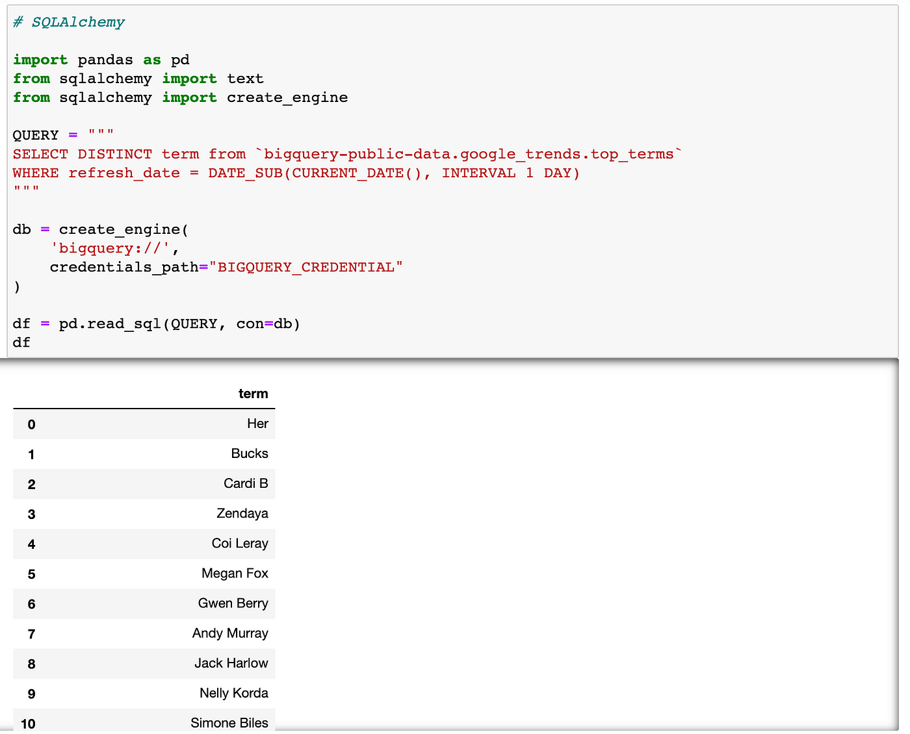Image resolution: width=910 pixels, height=734 pixels.
Task: Select the 'Gwen Berry' table cell
Action: point(233,603)
